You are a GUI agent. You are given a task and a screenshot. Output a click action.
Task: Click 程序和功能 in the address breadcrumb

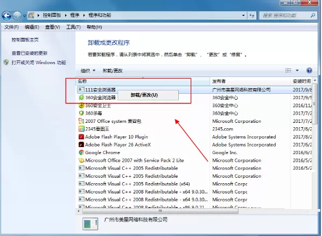tap(100, 15)
